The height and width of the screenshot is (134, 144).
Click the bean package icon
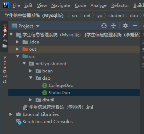pyautogui.click(x=38, y=71)
